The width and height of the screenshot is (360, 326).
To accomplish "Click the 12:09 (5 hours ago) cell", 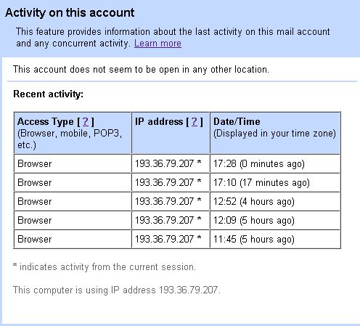I will click(275, 221).
